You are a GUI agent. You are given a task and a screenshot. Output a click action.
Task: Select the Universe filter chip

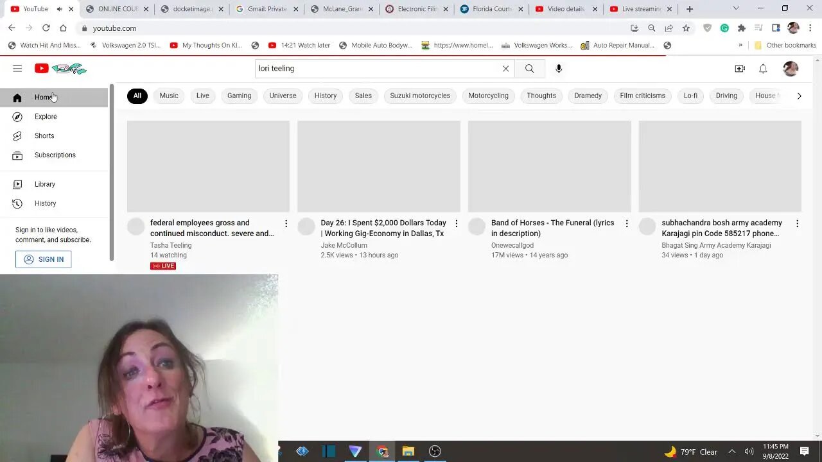click(283, 96)
